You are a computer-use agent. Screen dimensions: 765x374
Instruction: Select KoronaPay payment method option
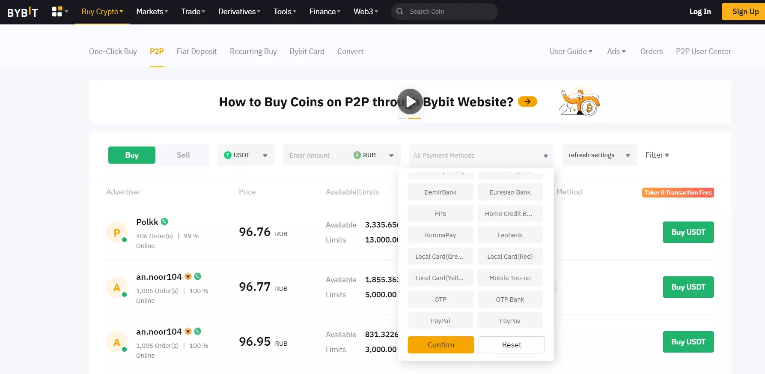point(440,235)
